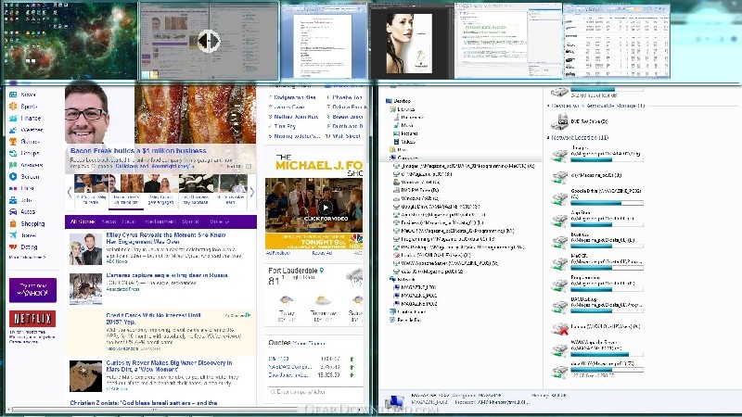Open the News icon in Yahoo sidebar

(13, 95)
